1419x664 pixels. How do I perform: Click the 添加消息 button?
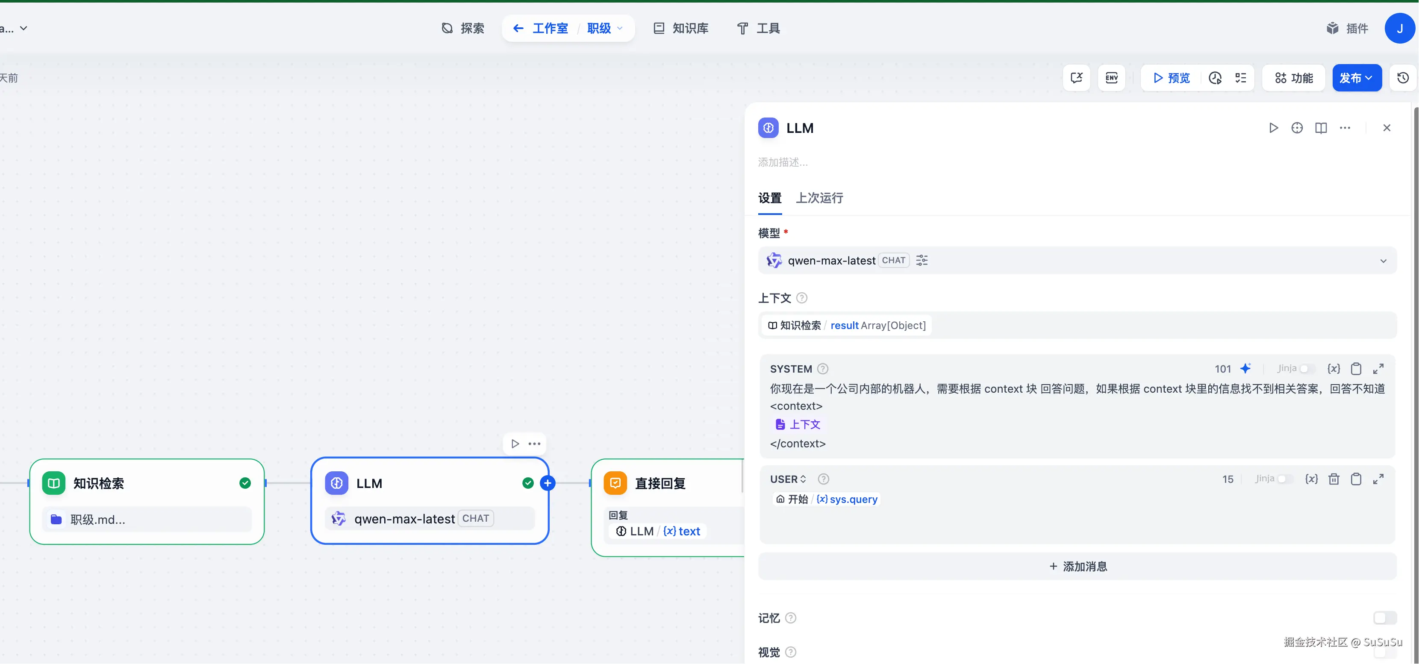point(1077,566)
